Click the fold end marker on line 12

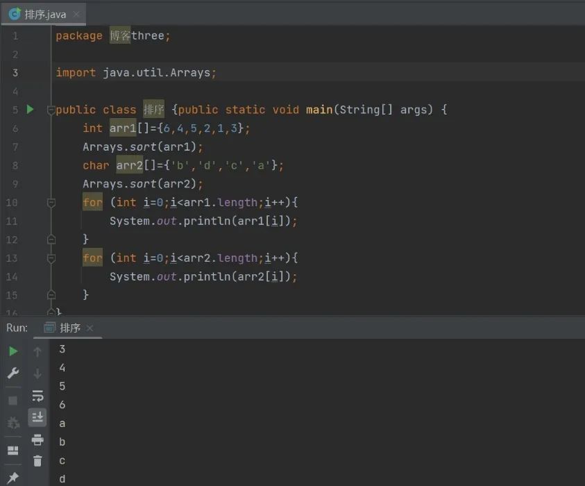51,240
